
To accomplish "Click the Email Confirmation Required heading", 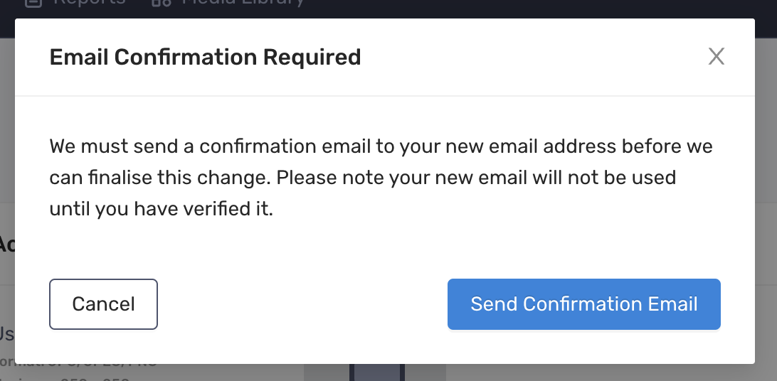I will coord(205,57).
